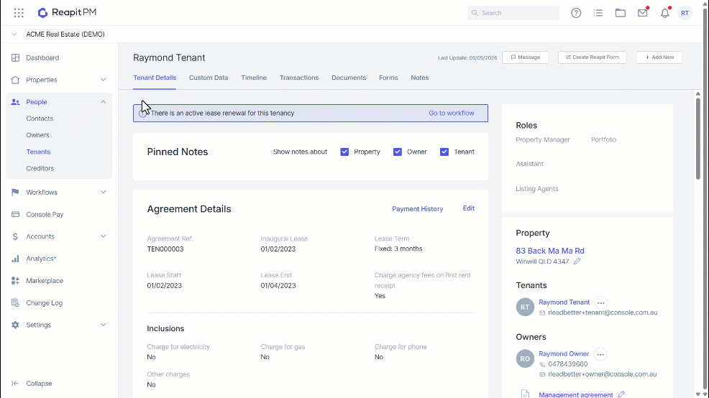Edit property address via pencil icon
Viewport: 709px width, 398px height.
tap(577, 262)
